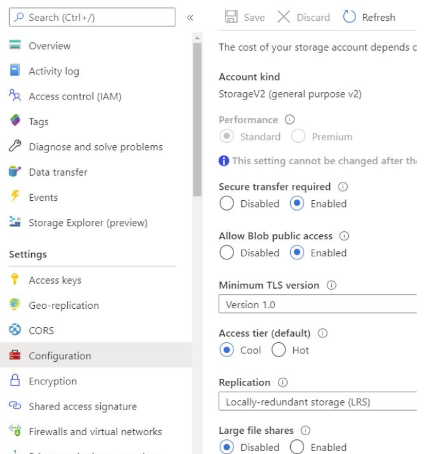Click the Refresh circular arrow icon
The image size is (424, 454).
(x=349, y=16)
